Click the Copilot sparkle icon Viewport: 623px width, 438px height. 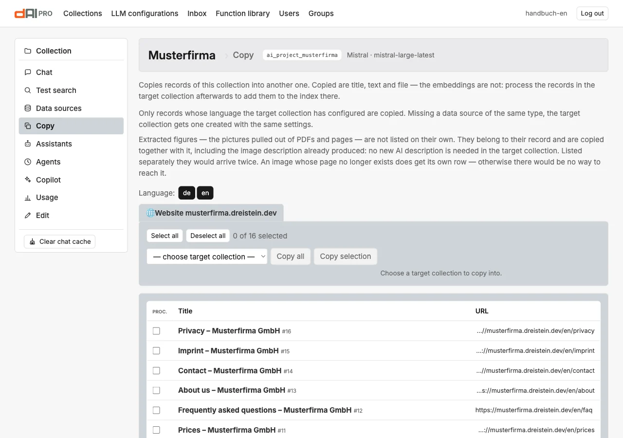click(x=28, y=180)
